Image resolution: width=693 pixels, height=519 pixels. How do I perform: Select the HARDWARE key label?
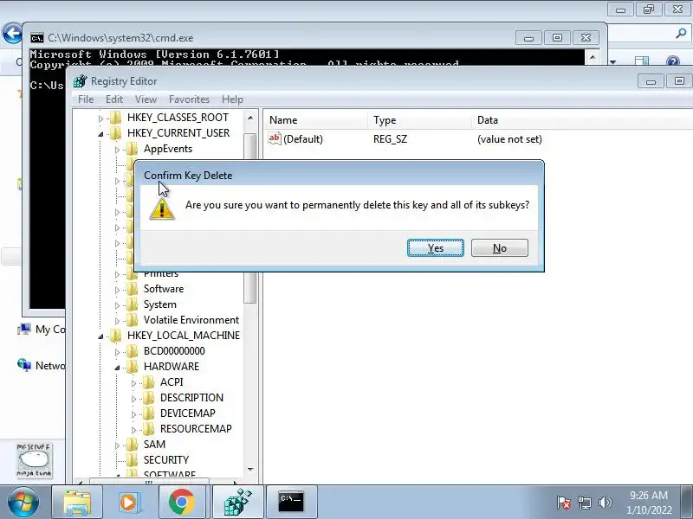(172, 366)
